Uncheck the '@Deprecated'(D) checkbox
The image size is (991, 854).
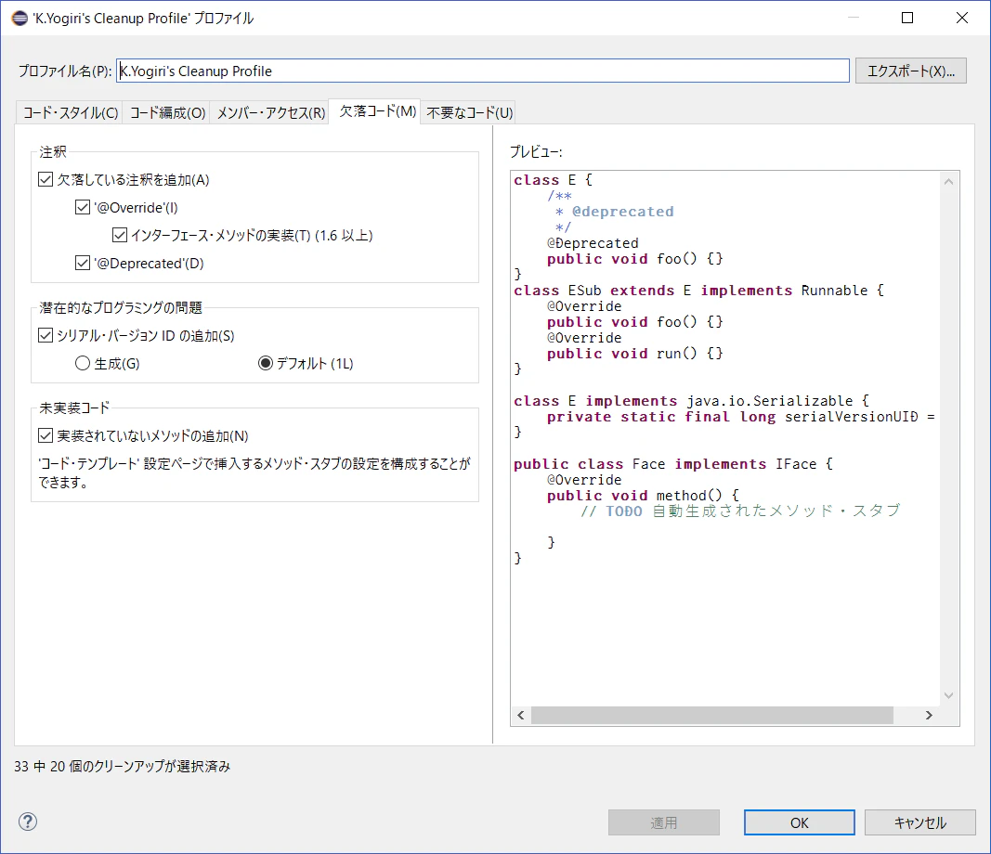[x=82, y=264]
